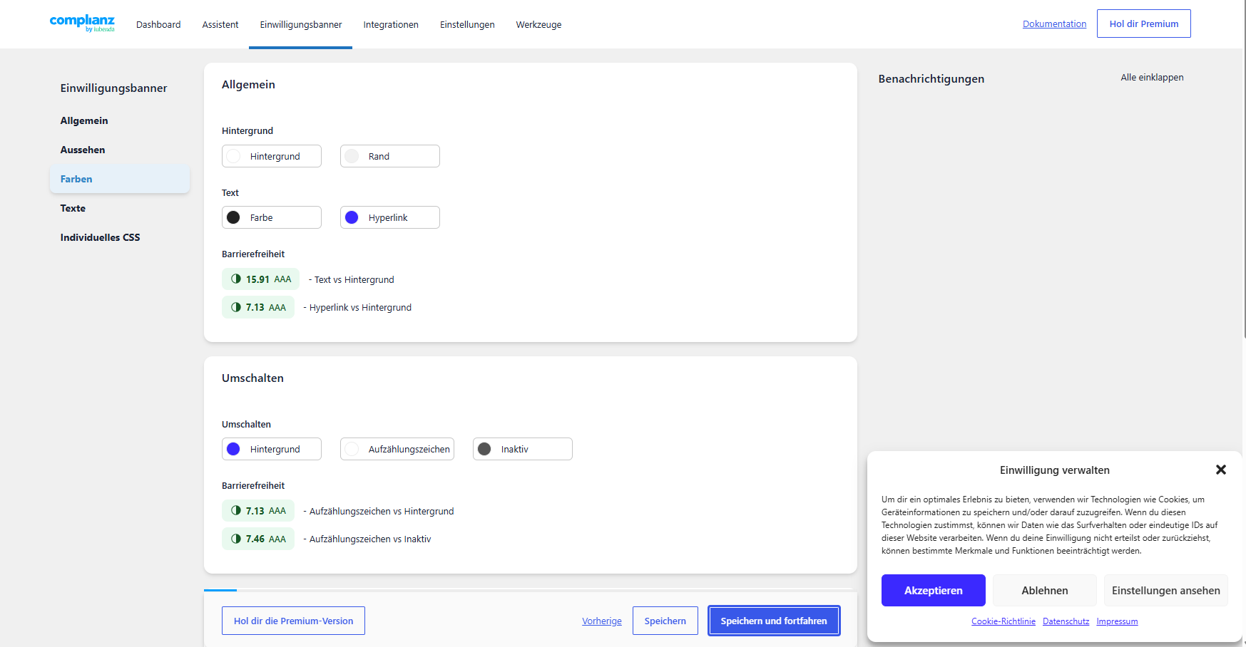Click the contrast icon beside Hyperlink 7.13 AAA

pyautogui.click(x=236, y=307)
